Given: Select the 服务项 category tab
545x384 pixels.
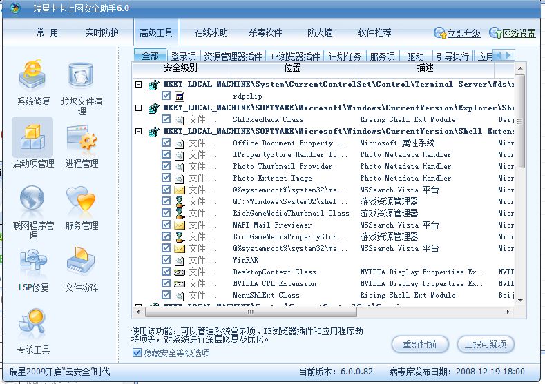Looking at the screenshot, I should tap(383, 57).
